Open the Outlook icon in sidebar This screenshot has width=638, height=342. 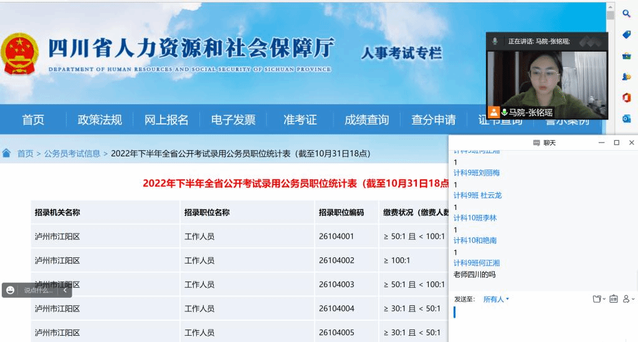[x=627, y=118]
